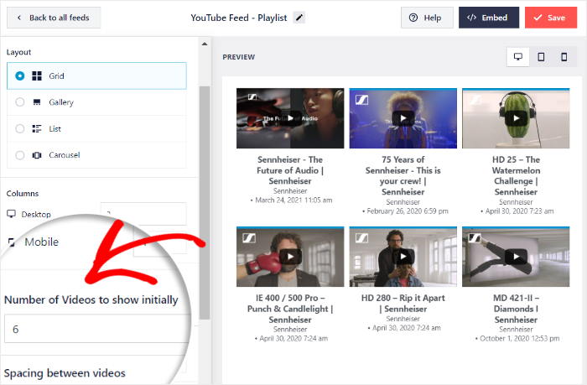The width and height of the screenshot is (587, 385).
Task: Click the Desktop columns input field
Action: (x=143, y=214)
